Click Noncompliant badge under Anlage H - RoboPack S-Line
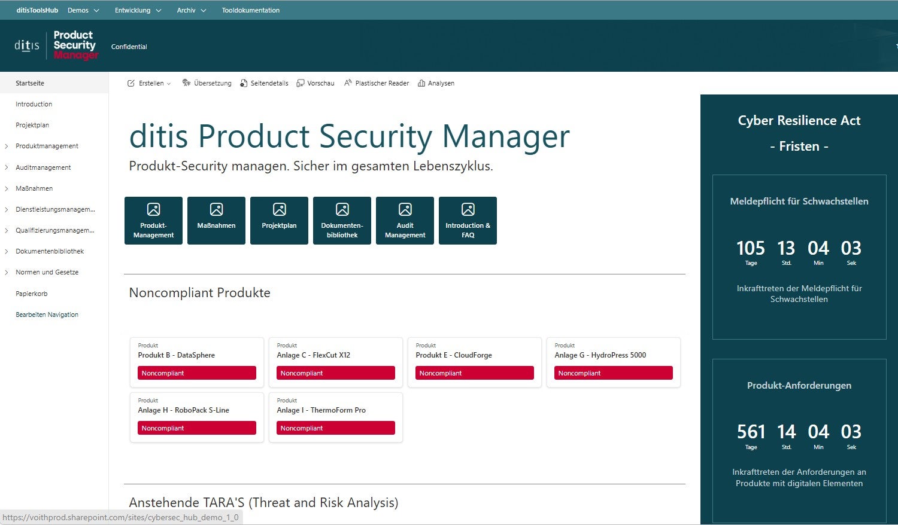This screenshot has height=525, width=898. [197, 428]
